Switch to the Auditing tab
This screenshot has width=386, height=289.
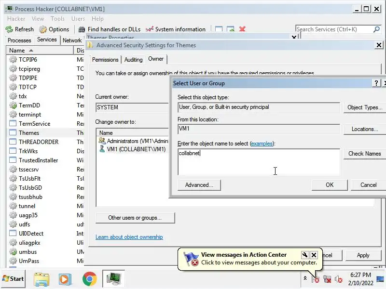pos(134,60)
